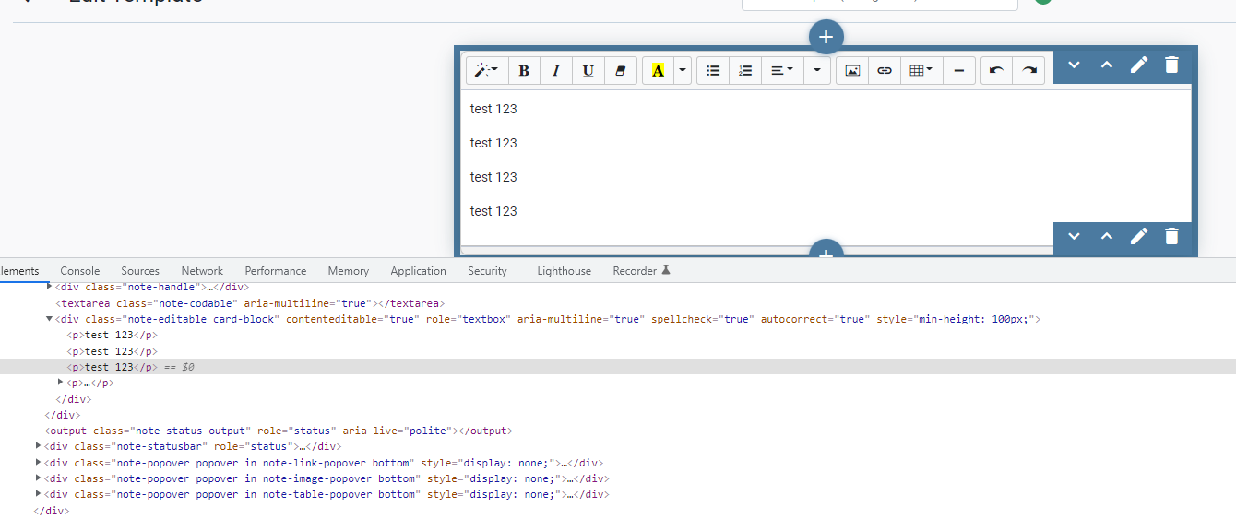Expand the collapsed p… element

[x=61, y=383]
